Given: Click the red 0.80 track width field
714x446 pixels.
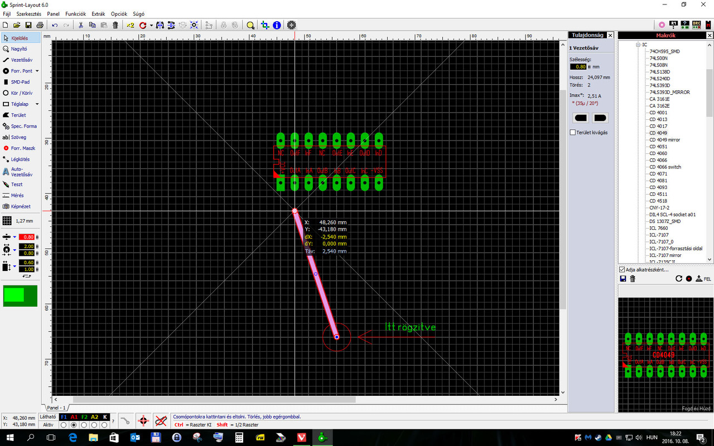Looking at the screenshot, I should pos(27,237).
